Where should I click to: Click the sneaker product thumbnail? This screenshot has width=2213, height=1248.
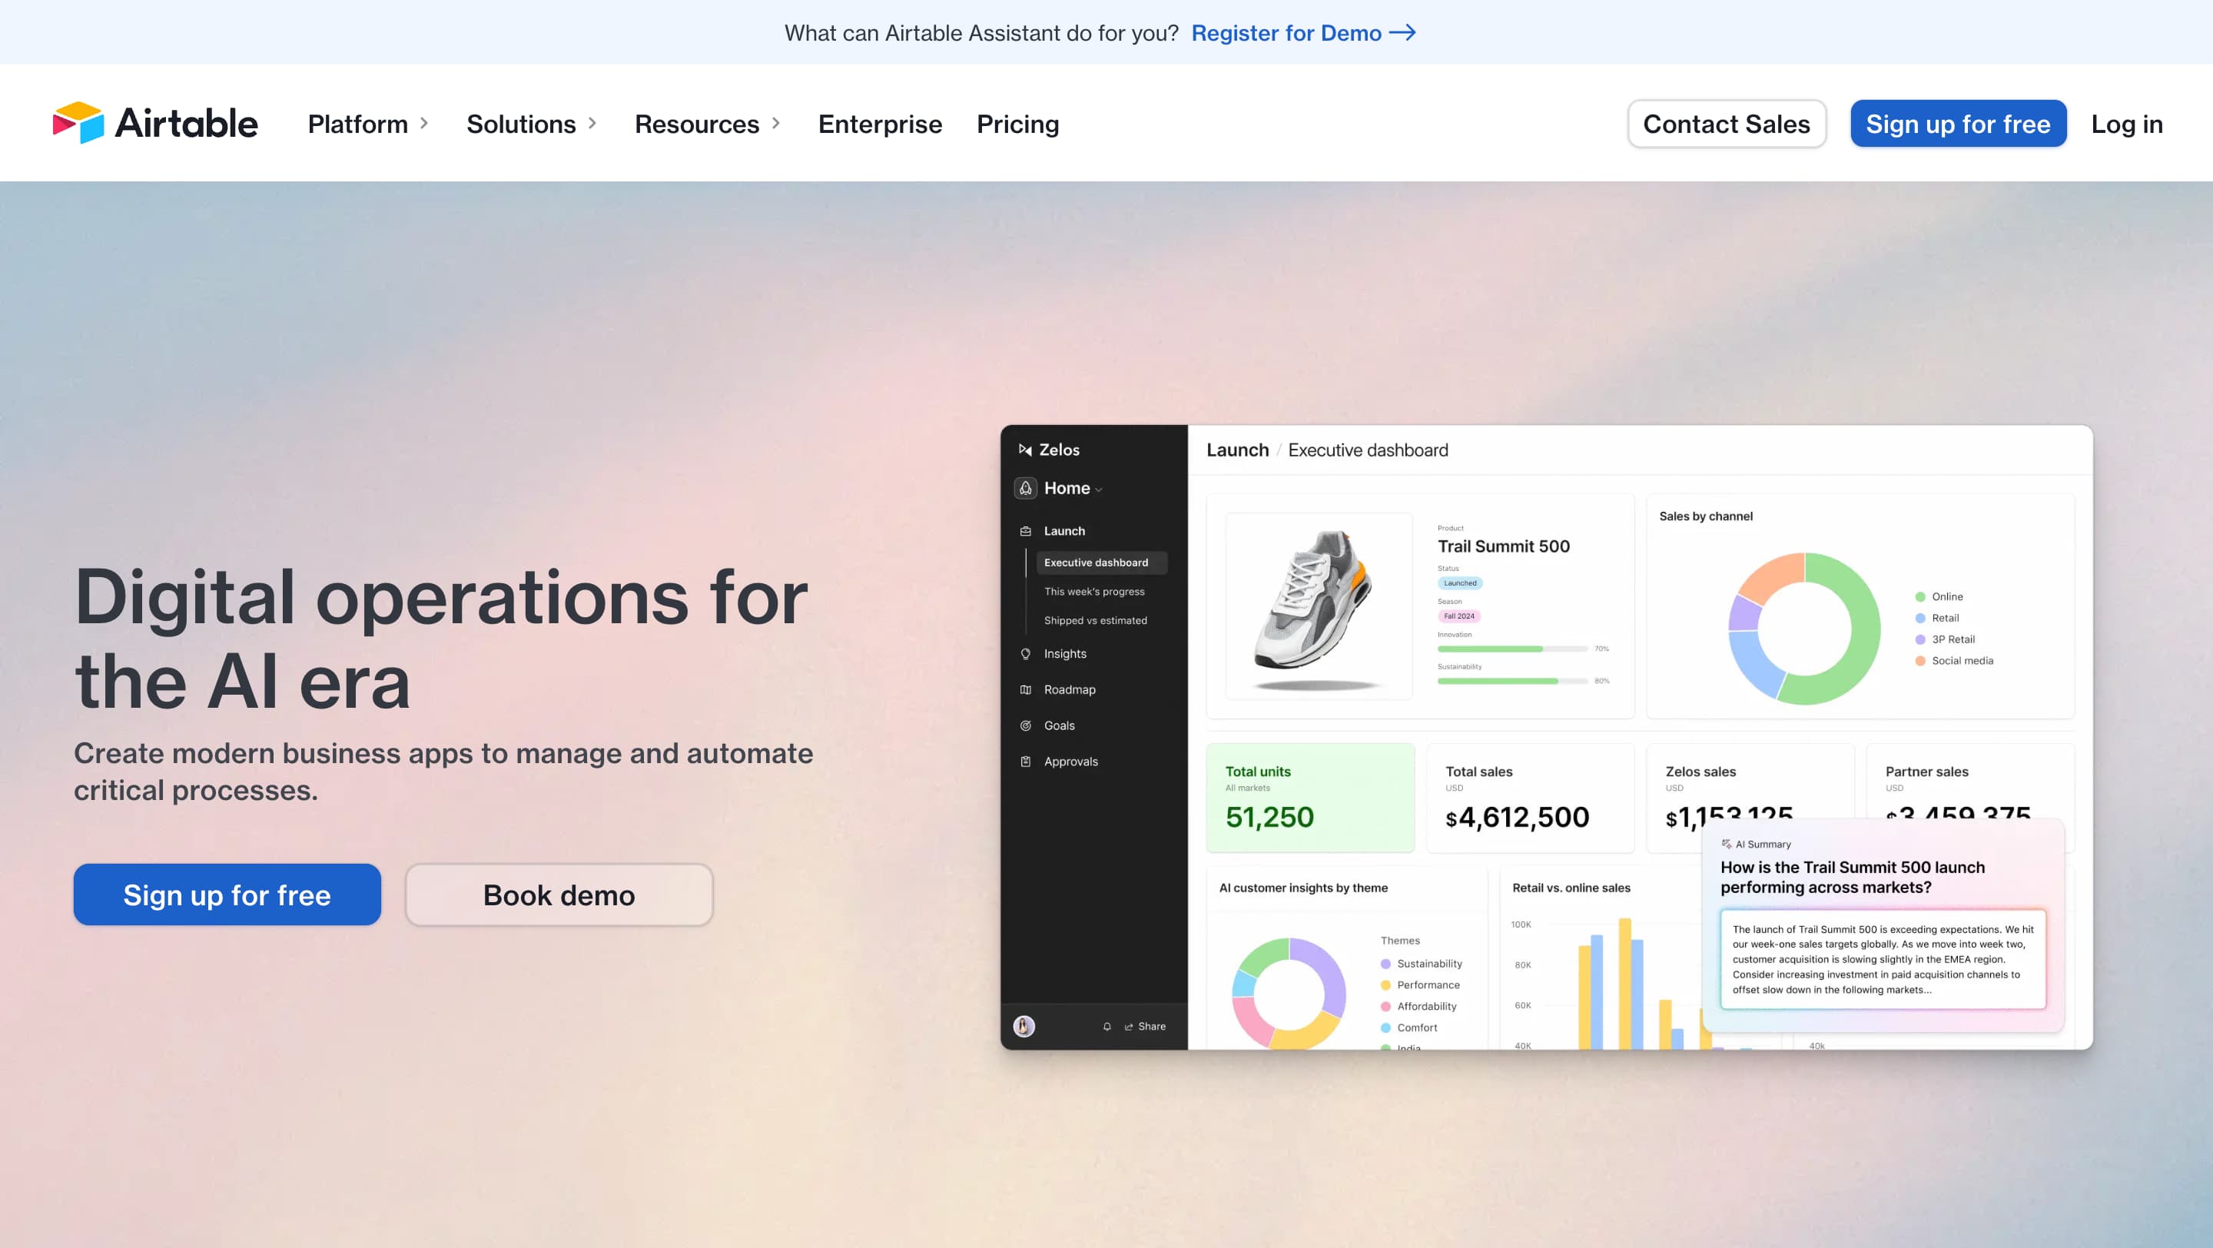click(1319, 606)
